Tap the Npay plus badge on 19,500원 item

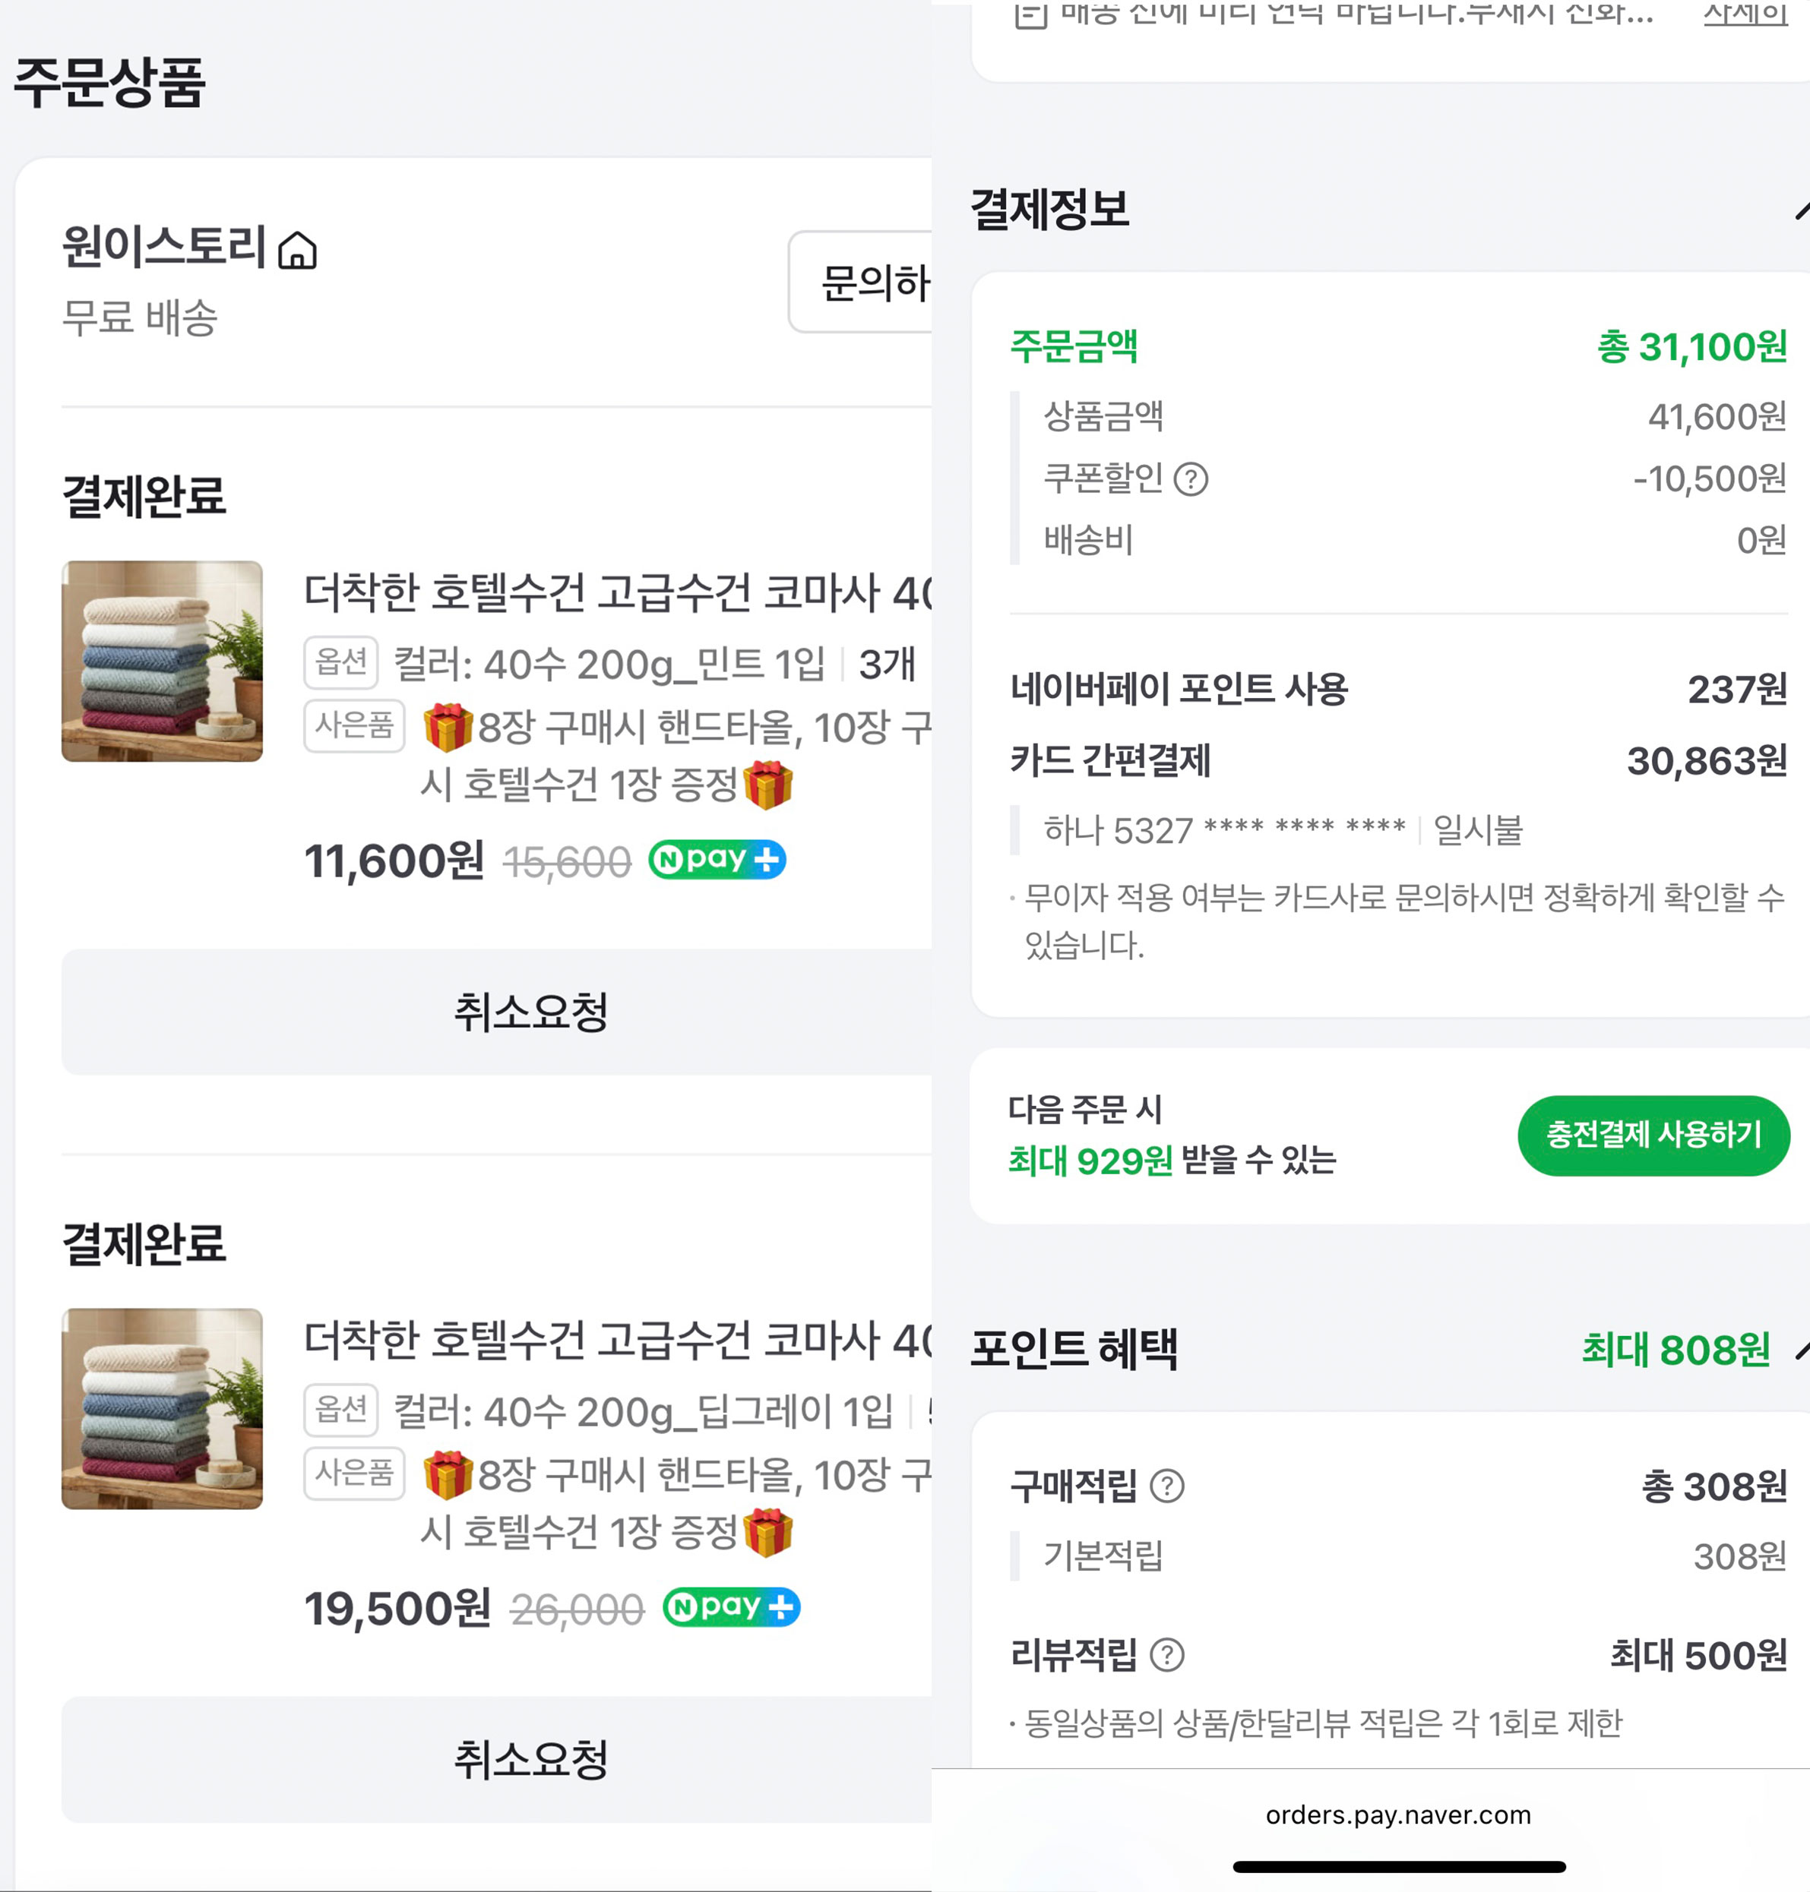pos(731,1606)
